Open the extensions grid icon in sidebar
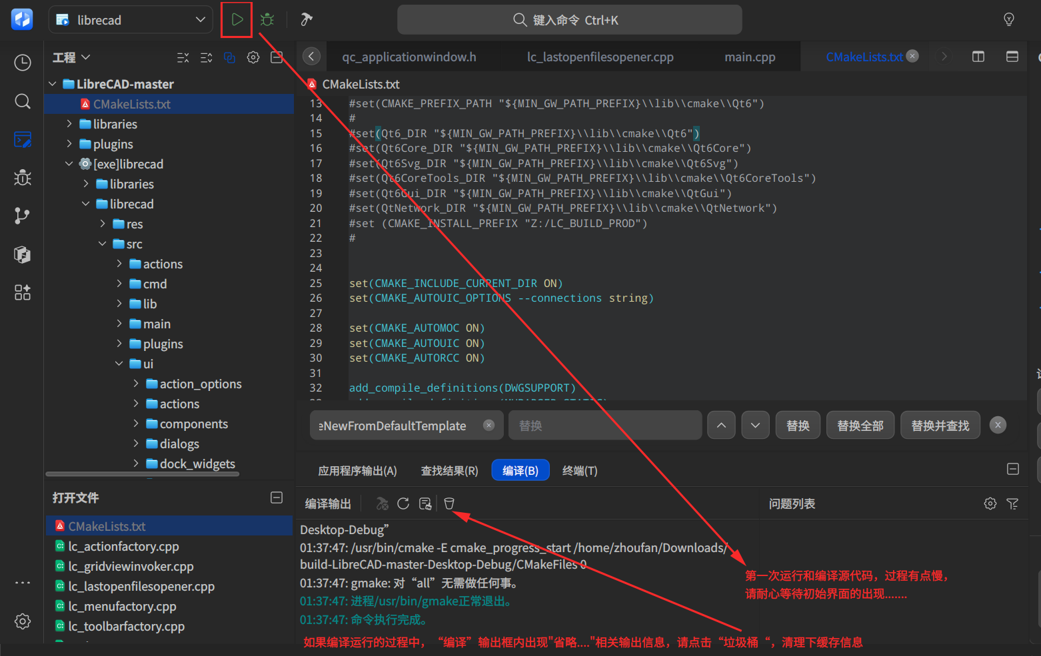Screen dimensions: 1041x656 tap(23, 292)
